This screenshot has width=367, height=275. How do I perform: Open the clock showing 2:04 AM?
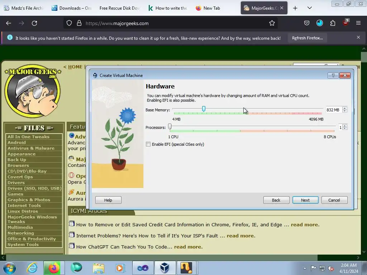(349, 268)
